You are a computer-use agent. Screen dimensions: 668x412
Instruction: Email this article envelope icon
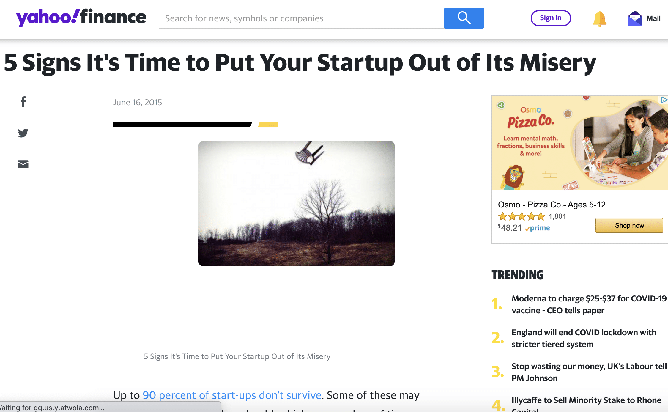pos(23,164)
